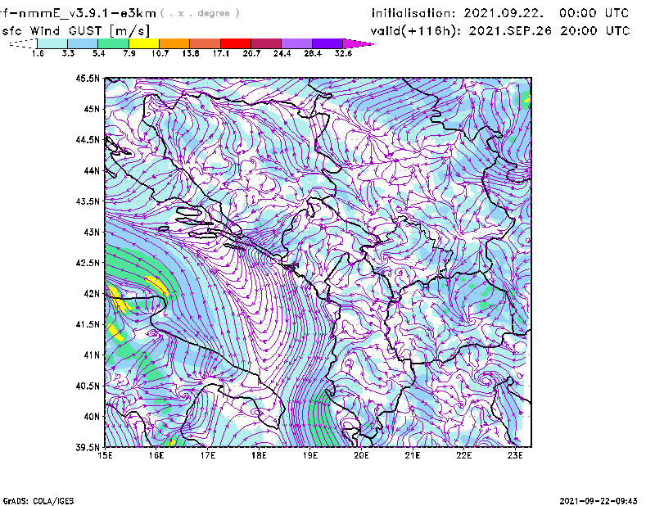The width and height of the screenshot is (655, 506).
Task: Click the 41N latitude label
Action: pos(92,355)
